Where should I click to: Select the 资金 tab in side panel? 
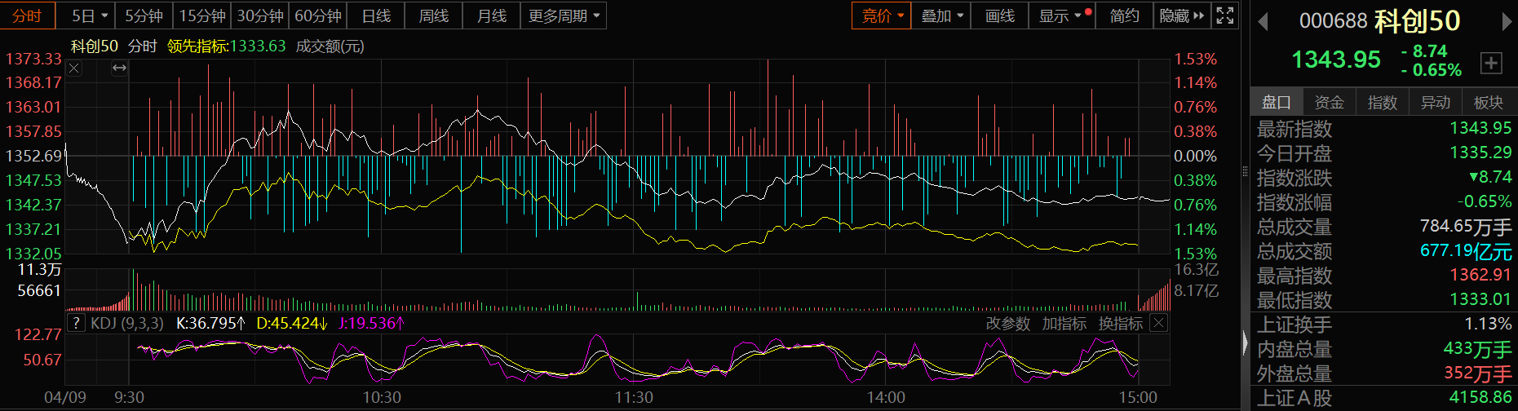1329,103
